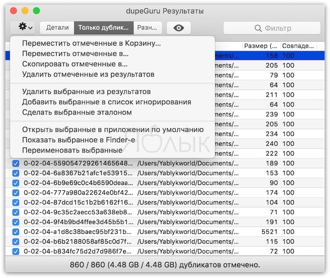Choose Открыть выбранные в приложении по умолчанию
This screenshot has height=278, width=330.
coord(113,130)
